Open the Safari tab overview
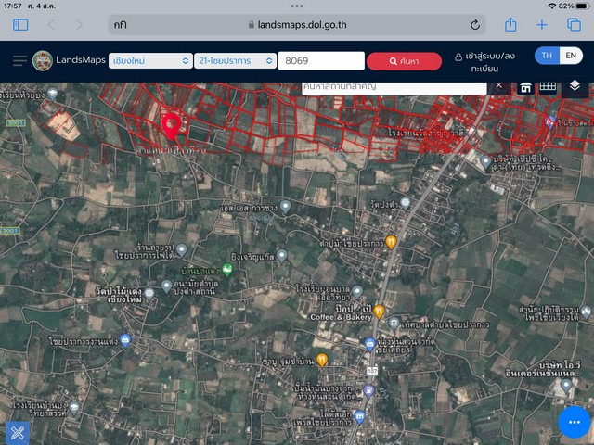Screen dimensions: 594x445 click(574, 25)
